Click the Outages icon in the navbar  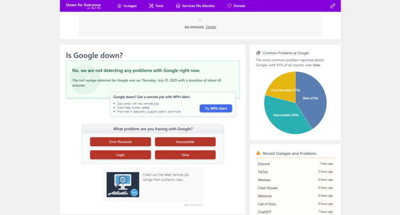click(x=119, y=6)
